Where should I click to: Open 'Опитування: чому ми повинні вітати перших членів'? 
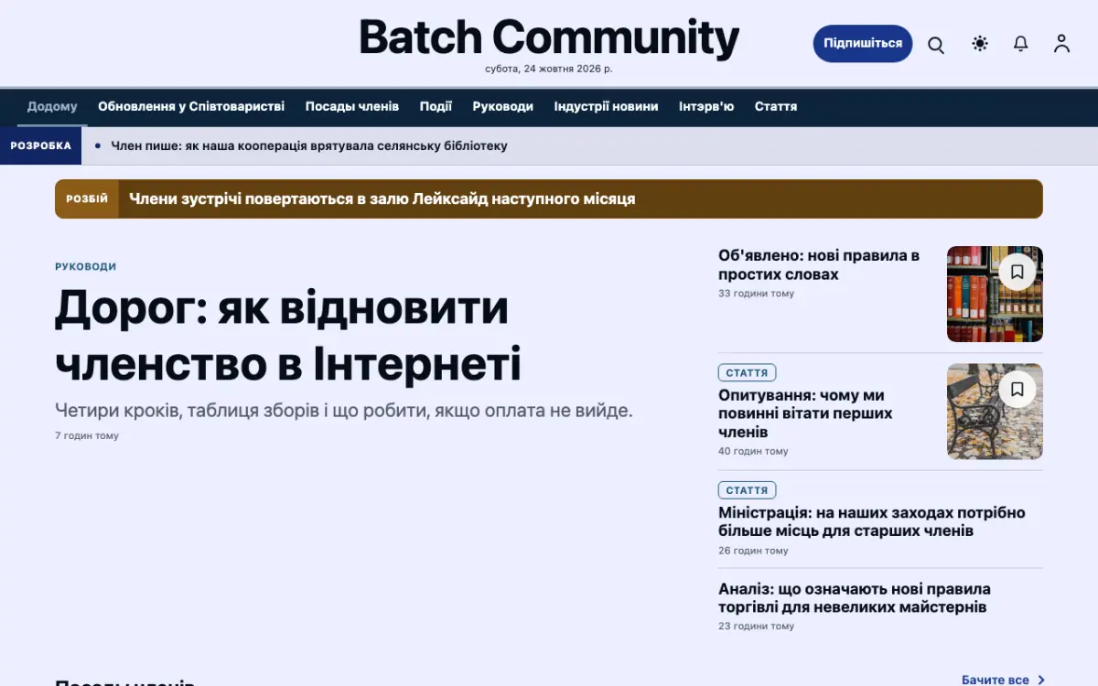pyautogui.click(x=805, y=413)
